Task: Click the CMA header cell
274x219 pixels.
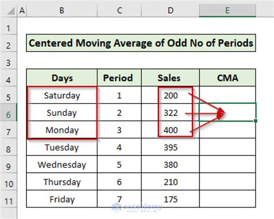Action: click(228, 78)
